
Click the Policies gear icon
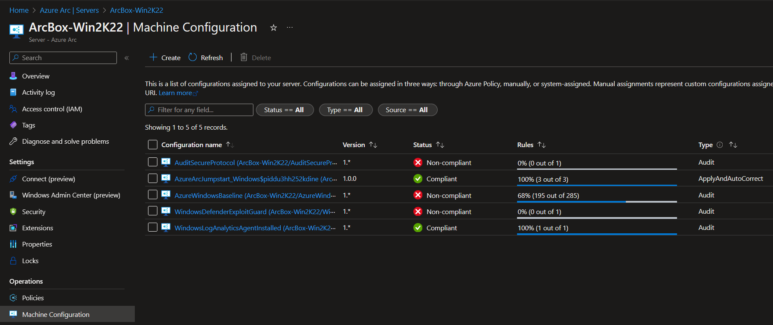pos(13,298)
